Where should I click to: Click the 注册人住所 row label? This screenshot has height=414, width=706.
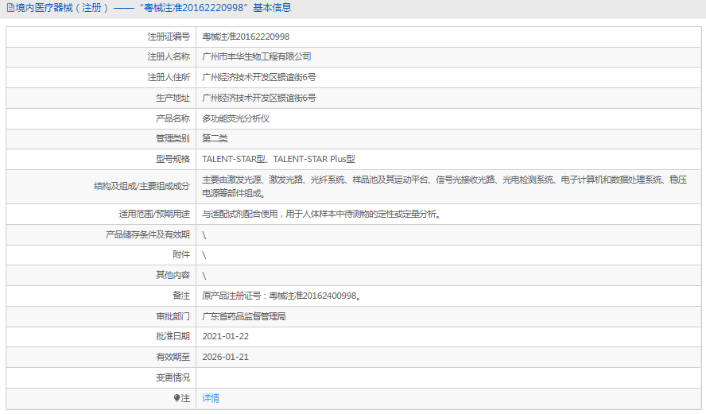pos(169,77)
